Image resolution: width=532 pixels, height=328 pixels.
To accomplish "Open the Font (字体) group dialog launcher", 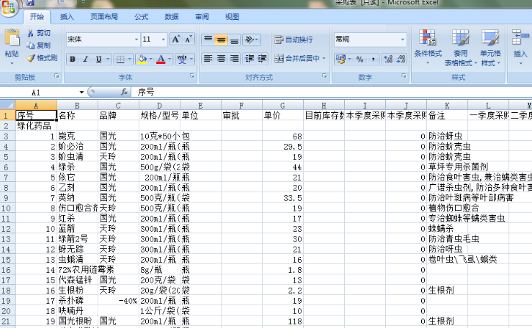I will [192, 76].
